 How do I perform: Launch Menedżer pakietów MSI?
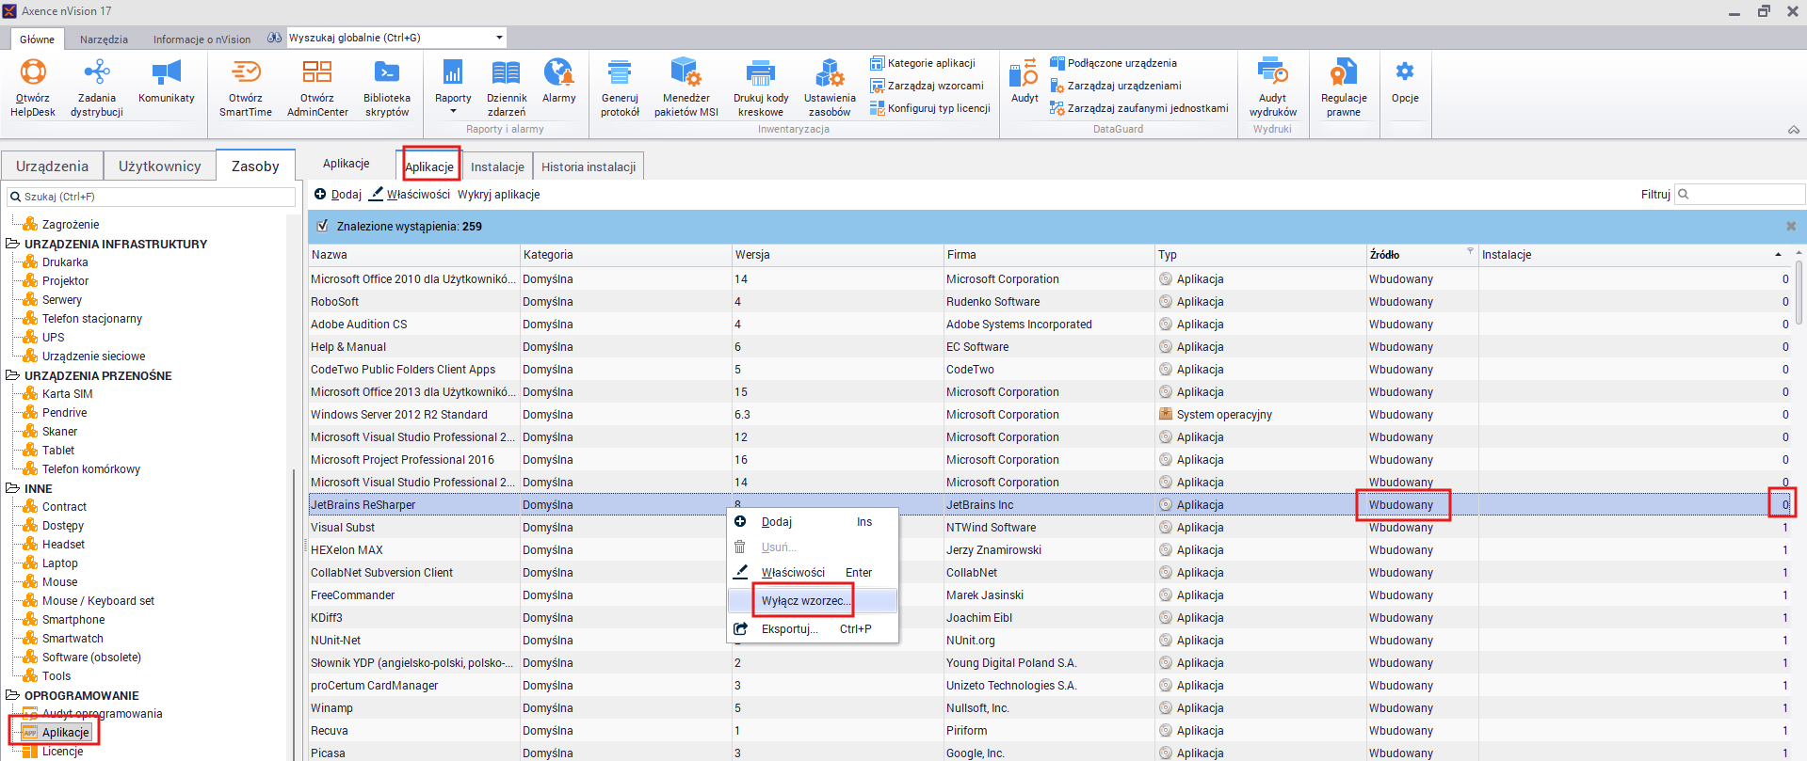tap(686, 87)
